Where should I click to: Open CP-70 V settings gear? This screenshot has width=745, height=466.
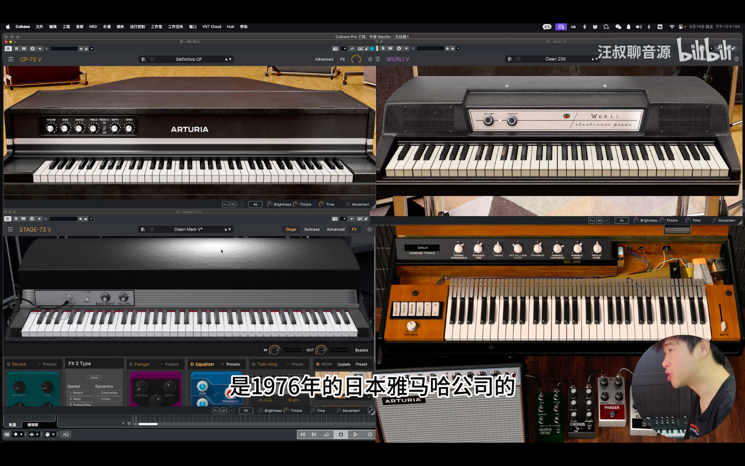click(x=370, y=59)
